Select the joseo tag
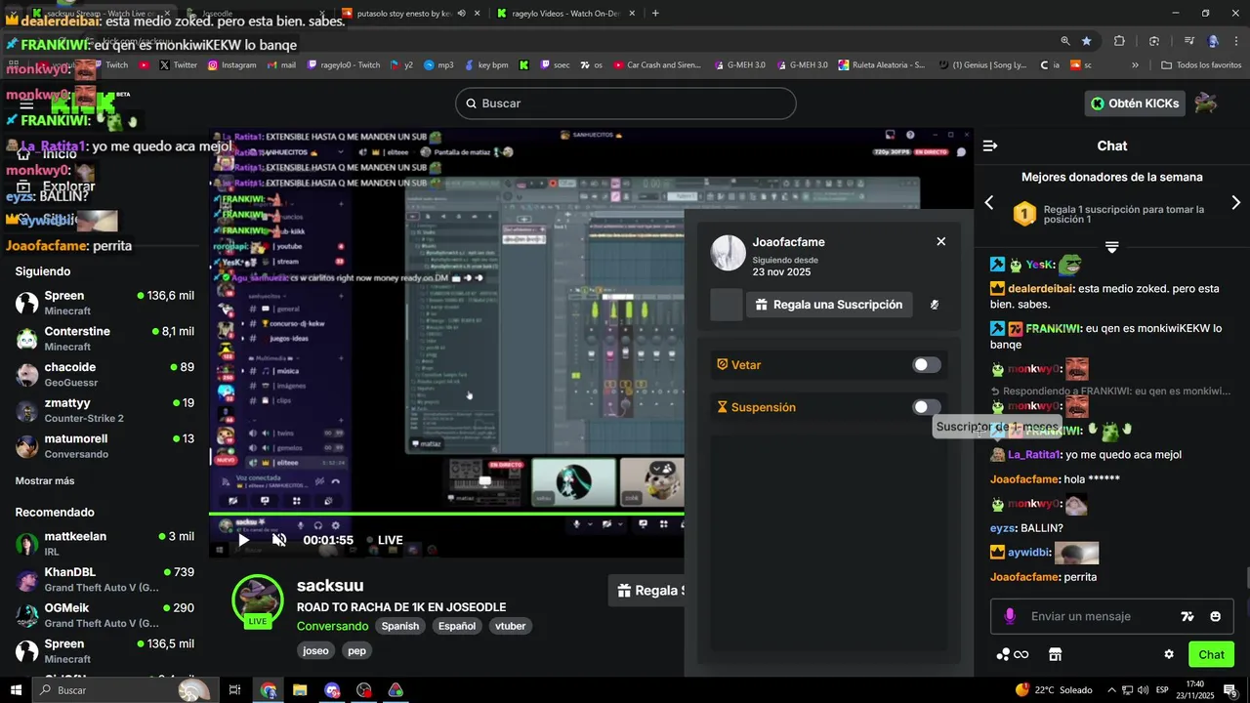The image size is (1250, 703). click(x=316, y=650)
